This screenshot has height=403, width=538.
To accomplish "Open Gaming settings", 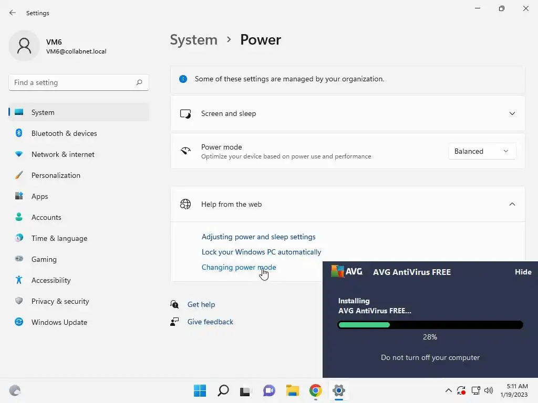I will point(79,259).
